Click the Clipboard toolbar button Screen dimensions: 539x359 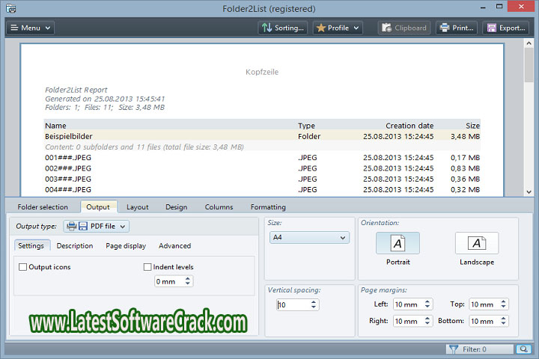[x=403, y=28]
